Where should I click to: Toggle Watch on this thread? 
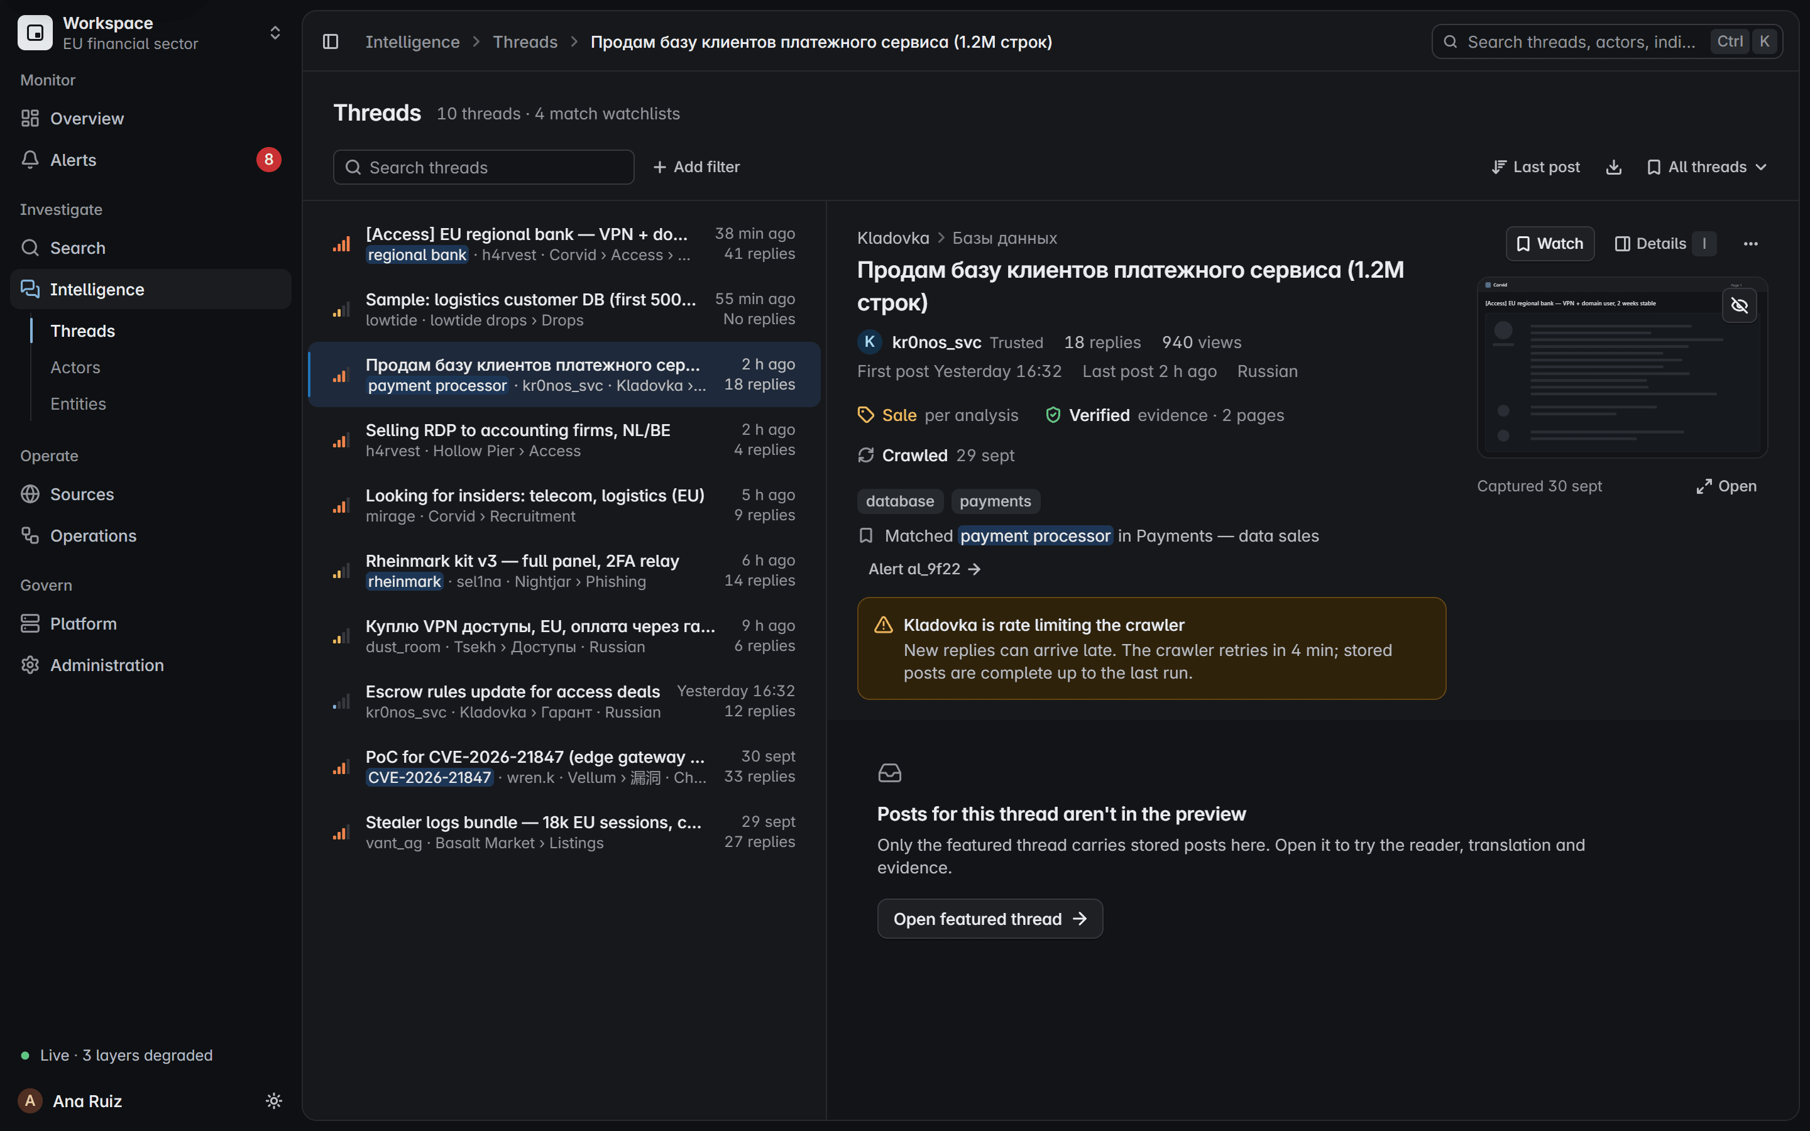tap(1549, 244)
